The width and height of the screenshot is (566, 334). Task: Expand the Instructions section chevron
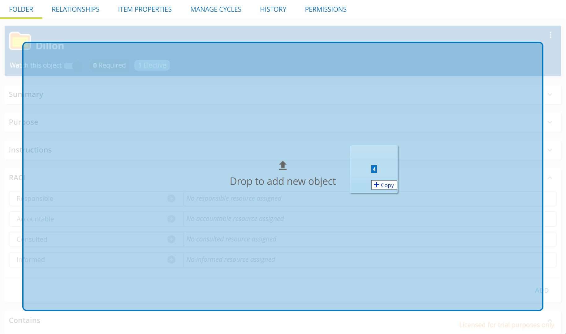coord(550,150)
